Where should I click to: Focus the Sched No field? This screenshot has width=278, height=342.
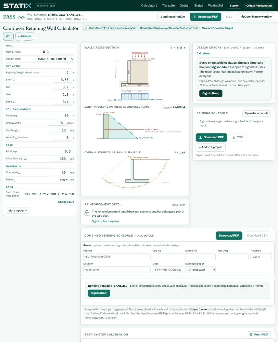coord(200,257)
